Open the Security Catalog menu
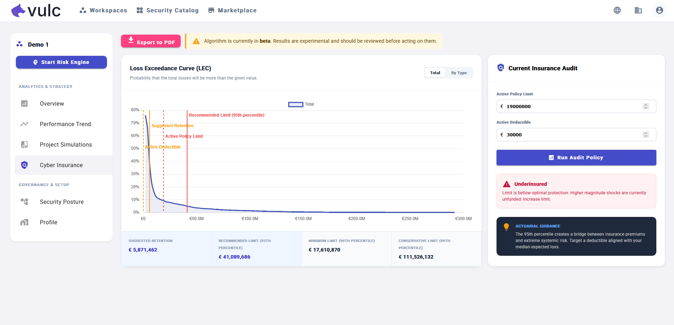Image resolution: width=674 pixels, height=325 pixels. (168, 10)
